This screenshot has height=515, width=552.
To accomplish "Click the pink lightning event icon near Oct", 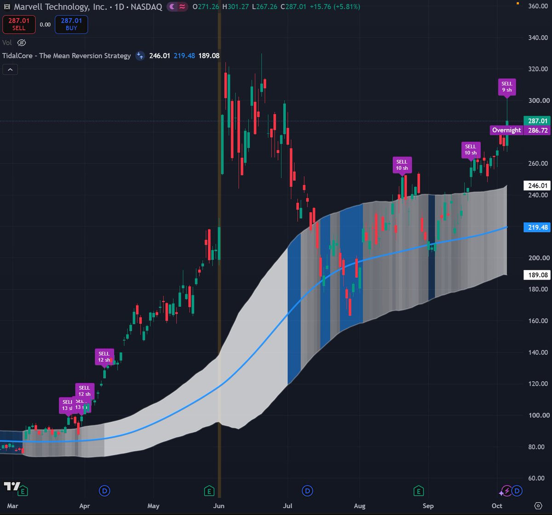I will click(506, 491).
